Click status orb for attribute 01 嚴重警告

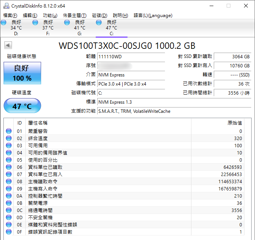pyautogui.click(x=9, y=131)
